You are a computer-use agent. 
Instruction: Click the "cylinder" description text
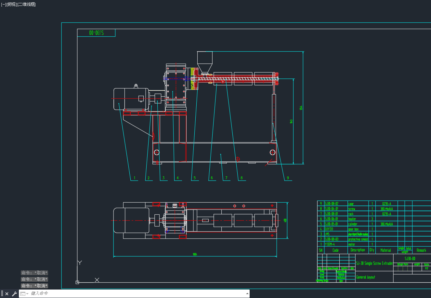pos(353,224)
